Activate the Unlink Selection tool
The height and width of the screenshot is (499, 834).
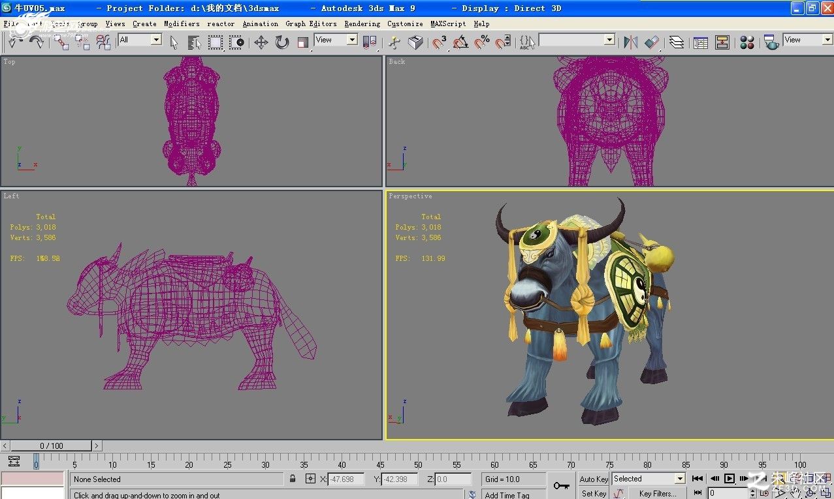[82, 42]
